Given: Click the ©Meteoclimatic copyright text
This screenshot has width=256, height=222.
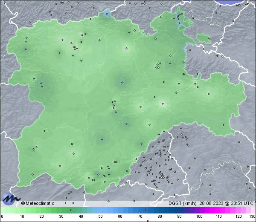Looking at the screenshot, I should point(38,203).
